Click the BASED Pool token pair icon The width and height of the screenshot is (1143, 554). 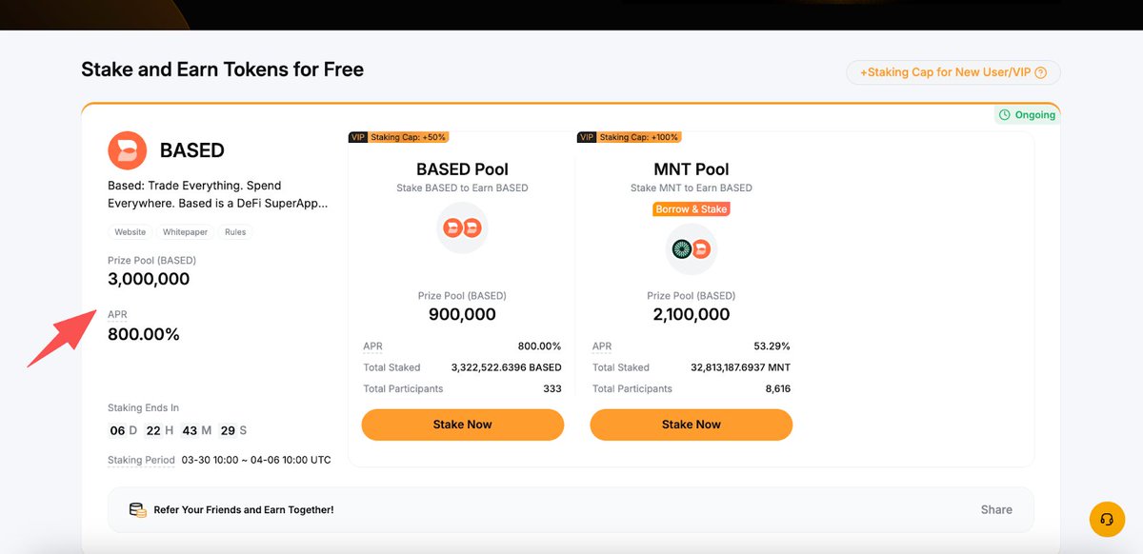[462, 228]
